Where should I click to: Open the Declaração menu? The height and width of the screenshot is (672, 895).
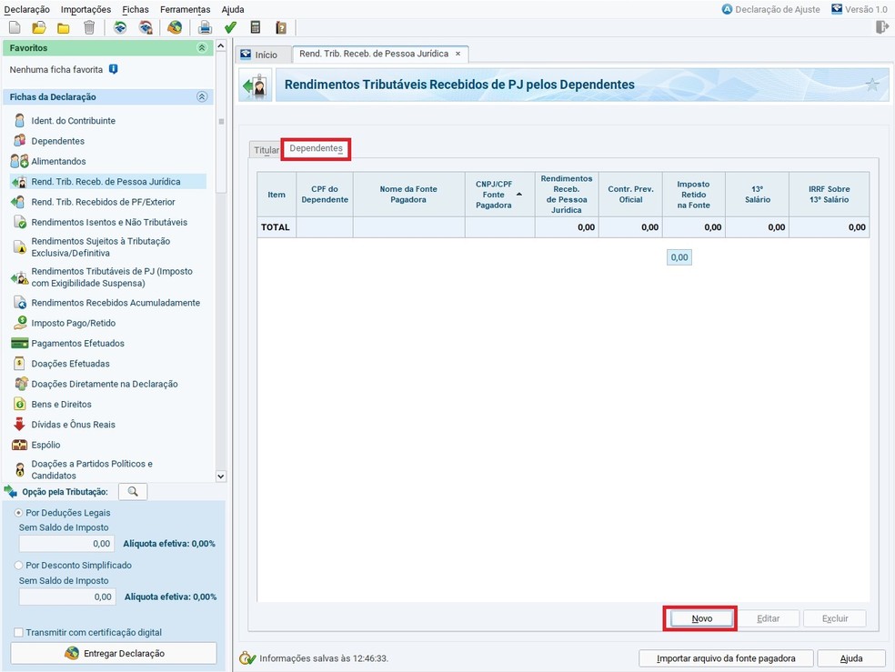click(26, 9)
